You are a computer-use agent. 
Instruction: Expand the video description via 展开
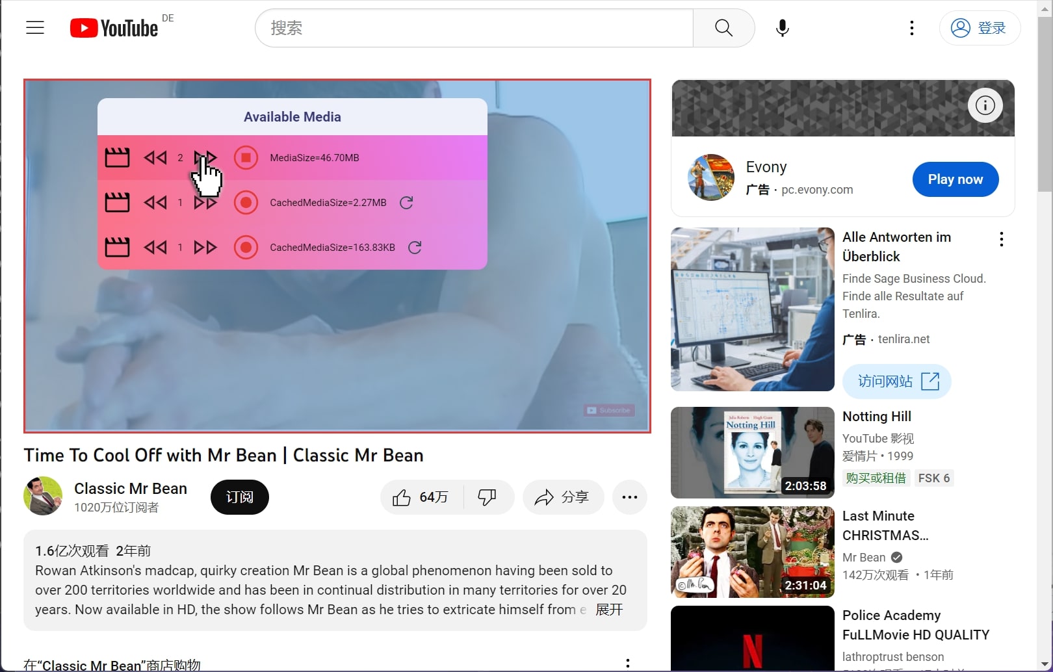tap(609, 610)
